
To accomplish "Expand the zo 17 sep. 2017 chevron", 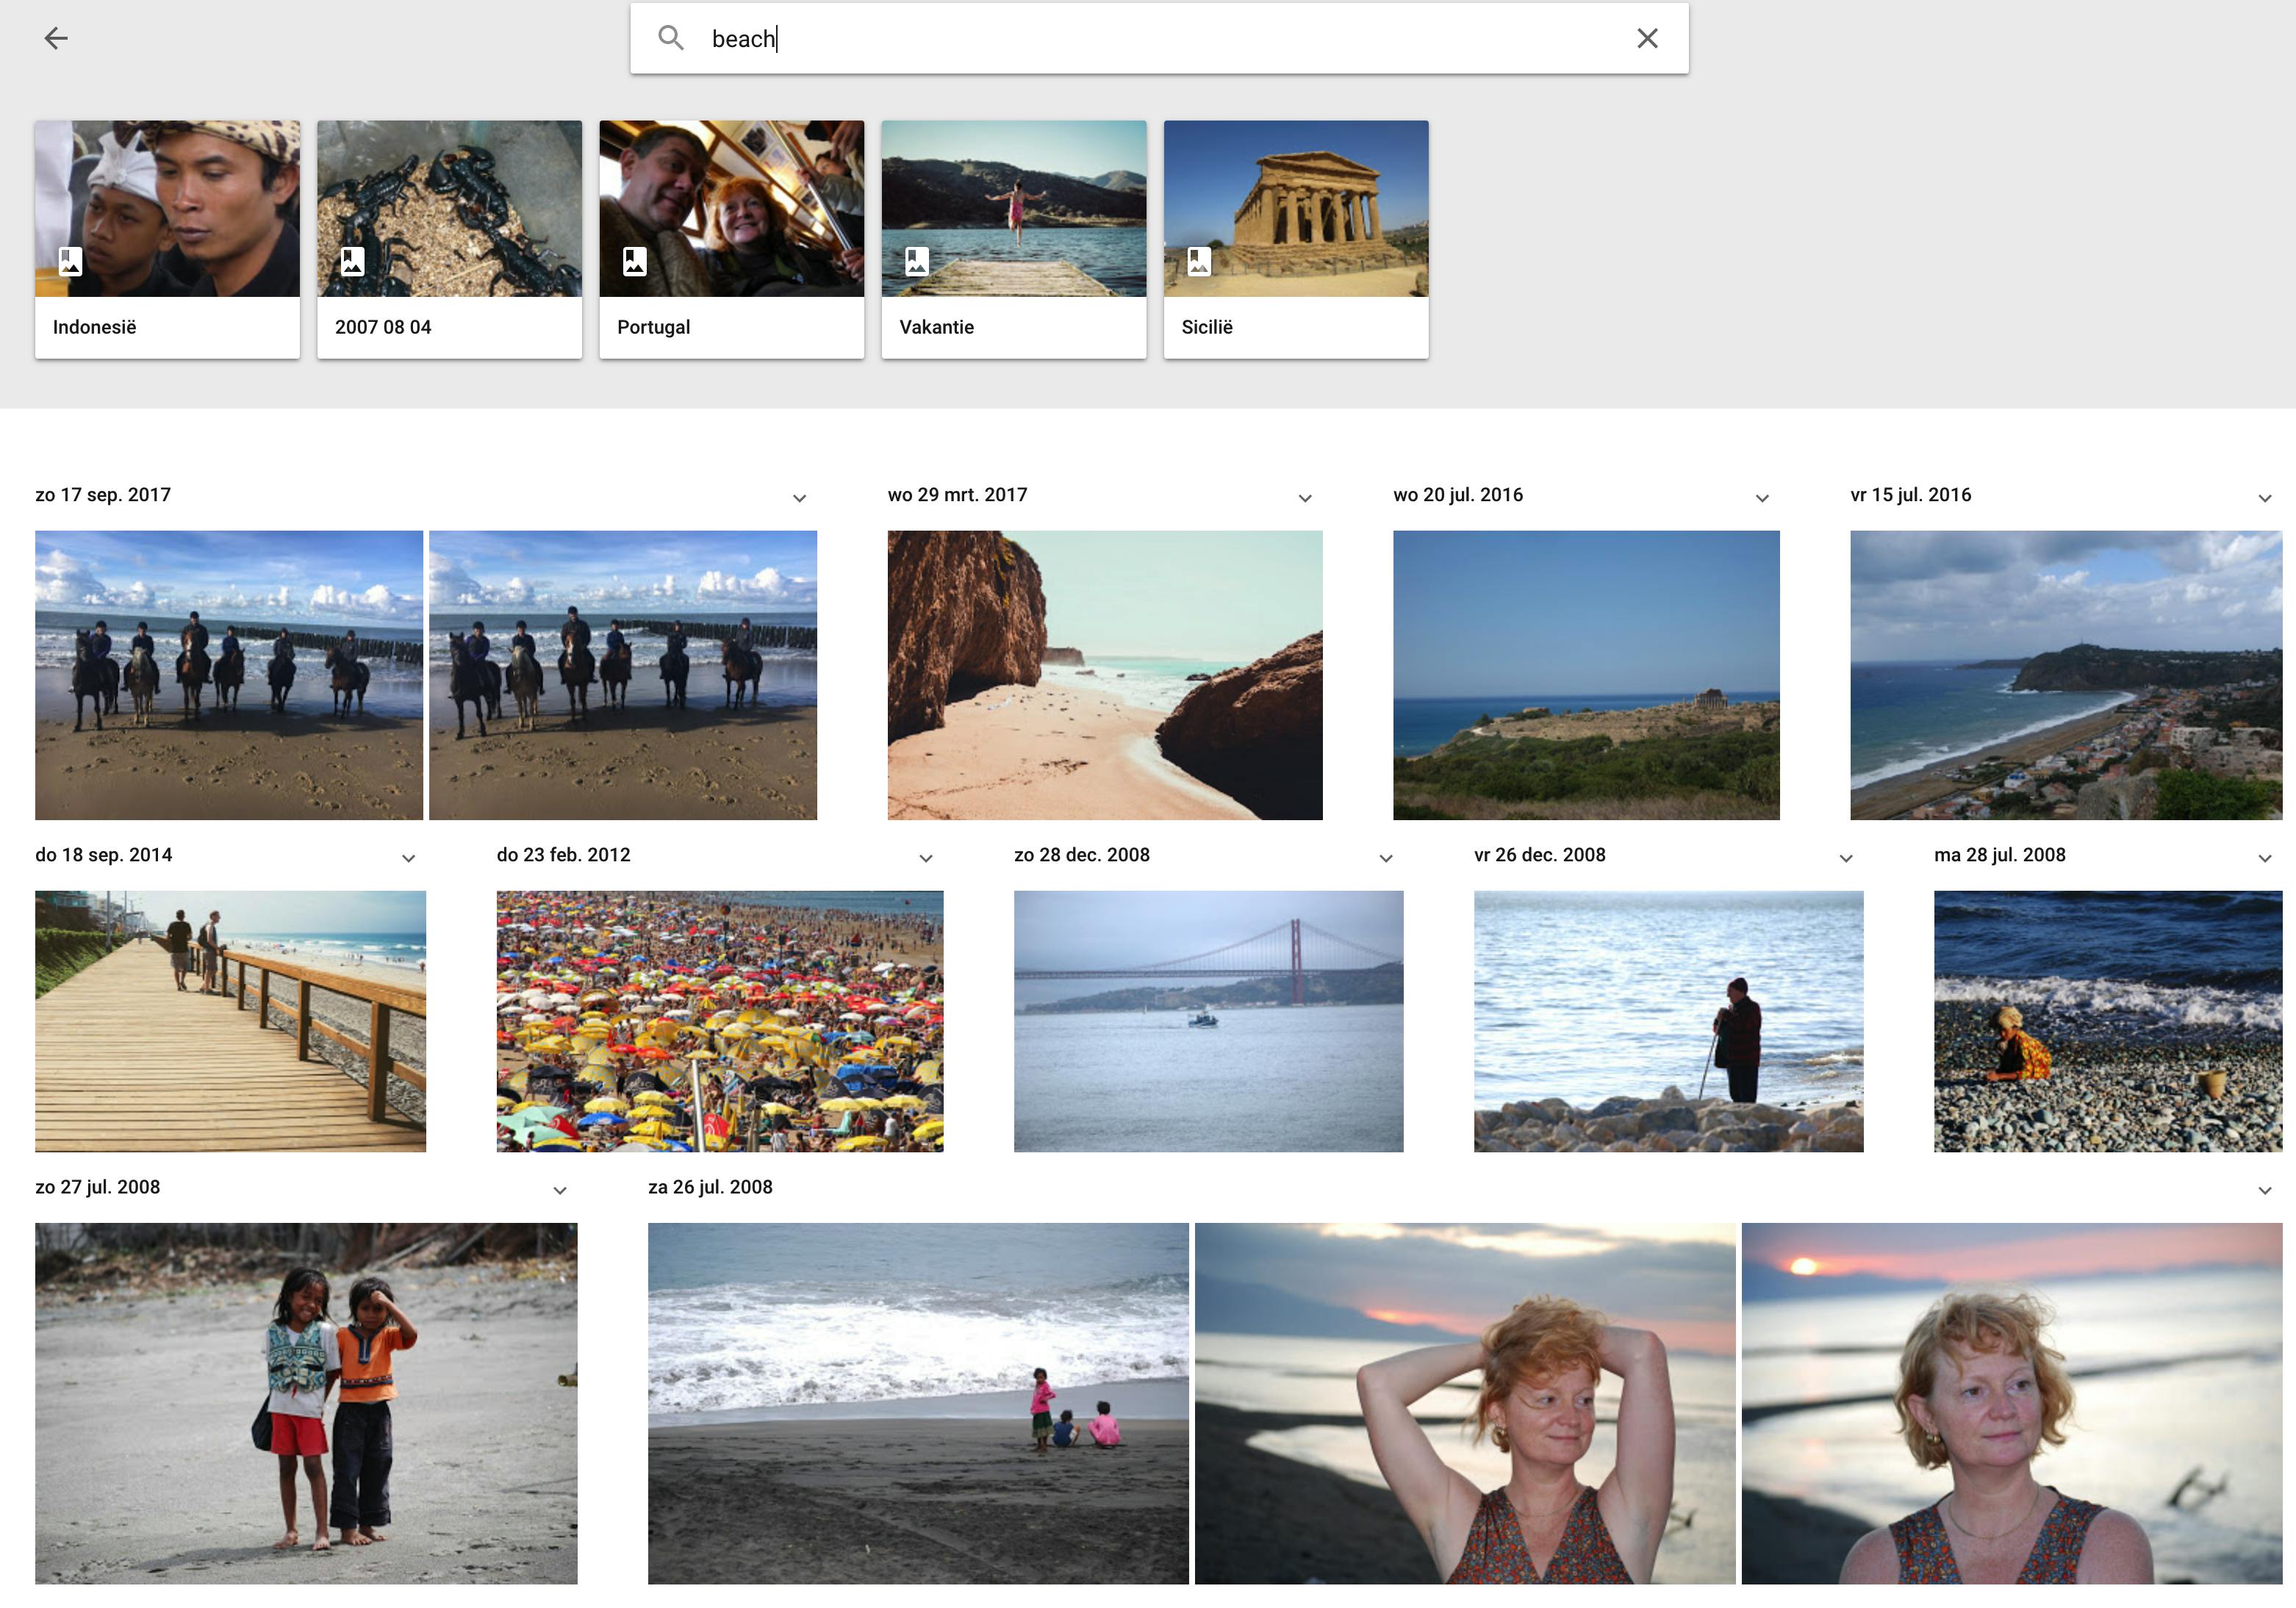I will (799, 498).
